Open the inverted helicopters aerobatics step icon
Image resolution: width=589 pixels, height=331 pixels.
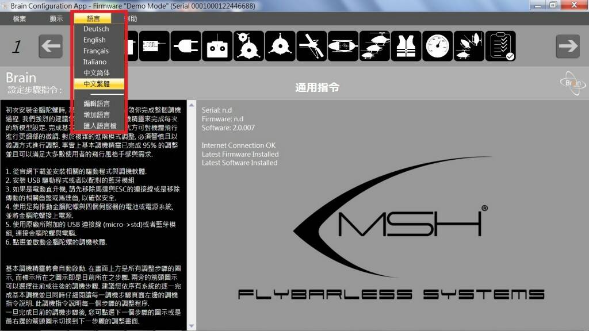coord(469,46)
